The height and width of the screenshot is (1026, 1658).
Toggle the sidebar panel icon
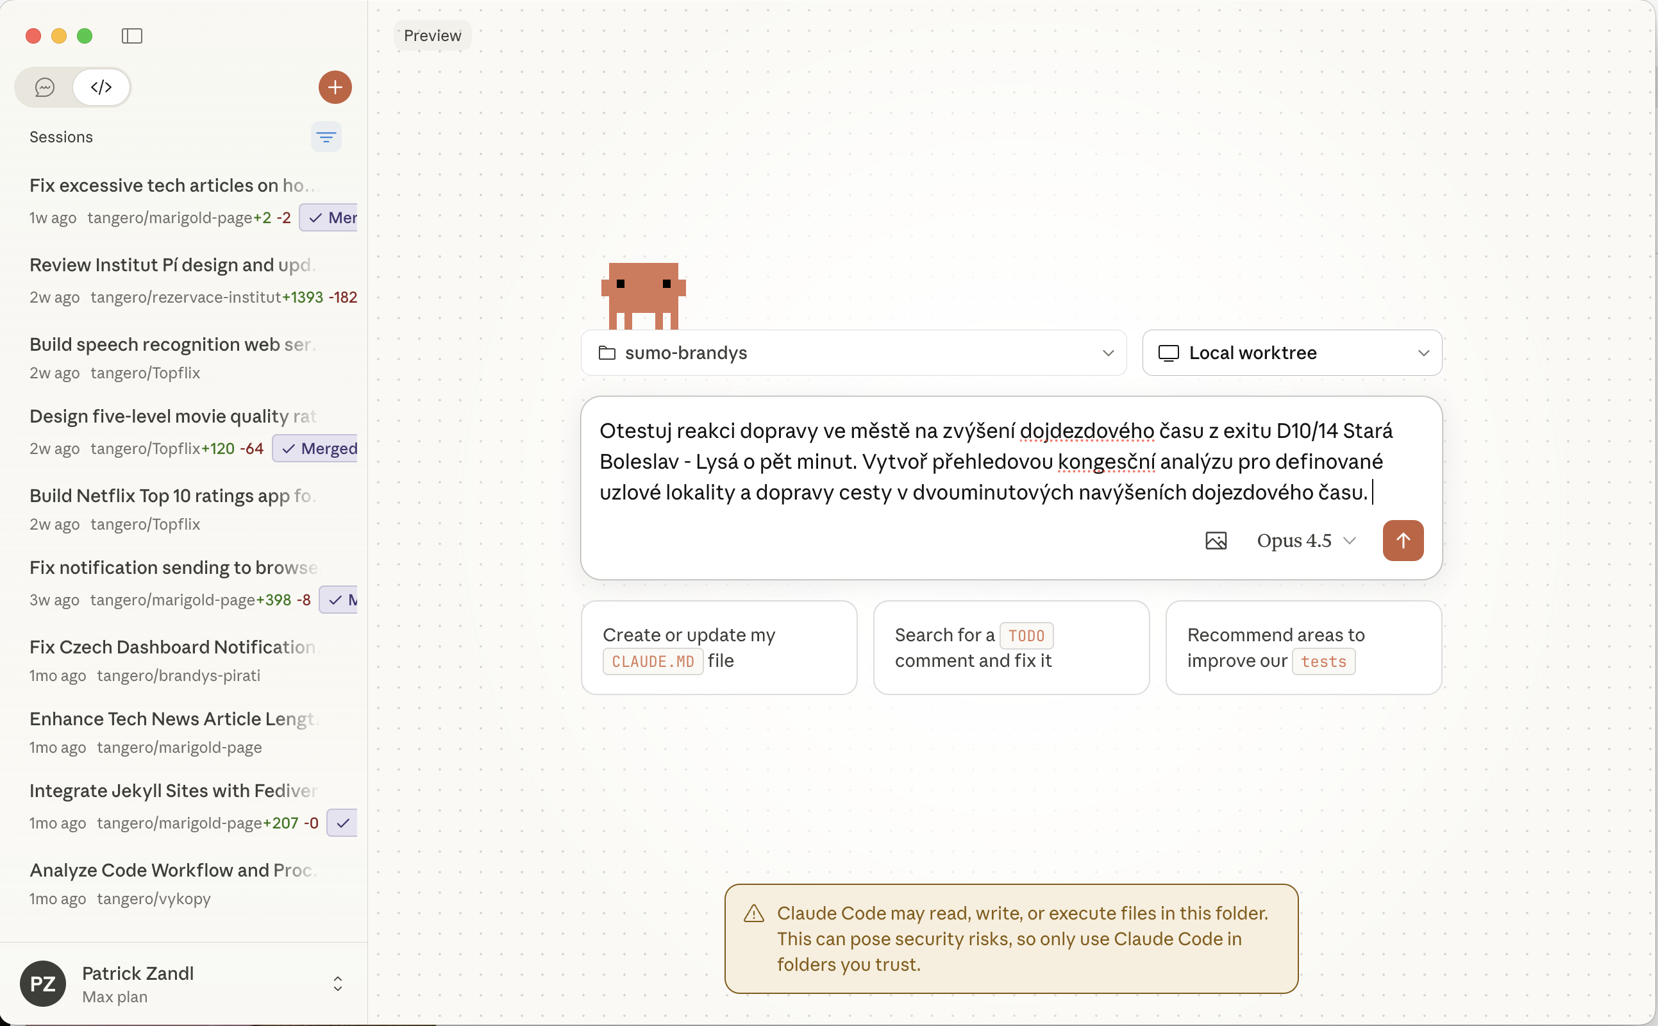[131, 36]
